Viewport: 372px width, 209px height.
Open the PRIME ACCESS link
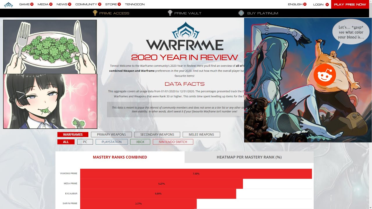[114, 13]
